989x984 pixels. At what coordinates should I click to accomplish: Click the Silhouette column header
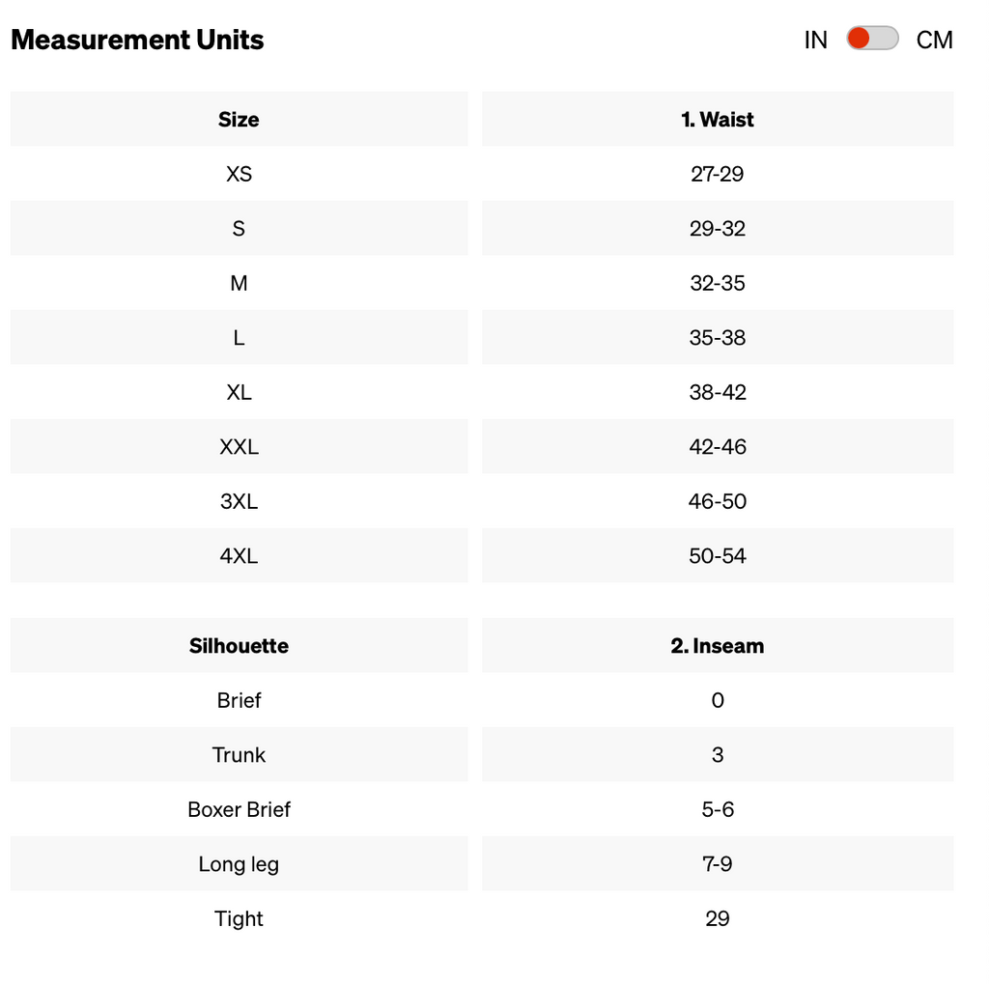point(240,645)
